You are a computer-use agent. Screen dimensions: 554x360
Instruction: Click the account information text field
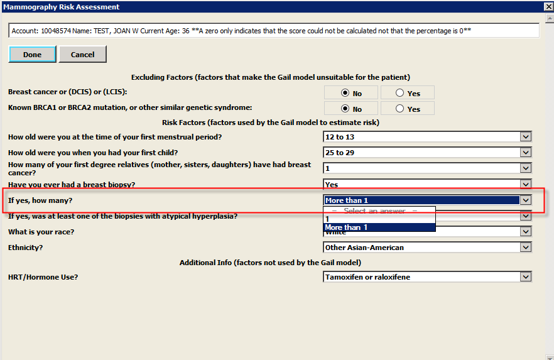[x=273, y=31]
